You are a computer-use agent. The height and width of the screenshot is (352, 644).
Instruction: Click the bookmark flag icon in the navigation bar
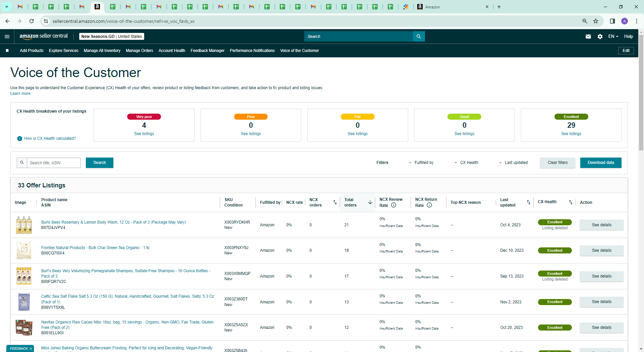[x=7, y=51]
